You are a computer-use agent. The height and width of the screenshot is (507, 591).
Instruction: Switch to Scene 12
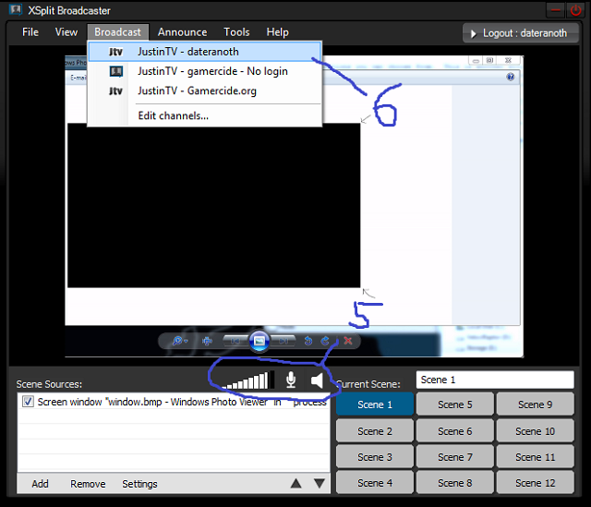(536, 482)
